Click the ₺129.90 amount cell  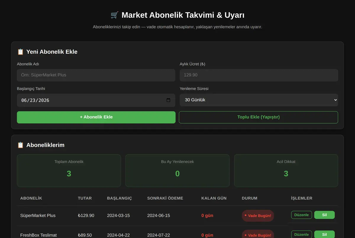86,216
